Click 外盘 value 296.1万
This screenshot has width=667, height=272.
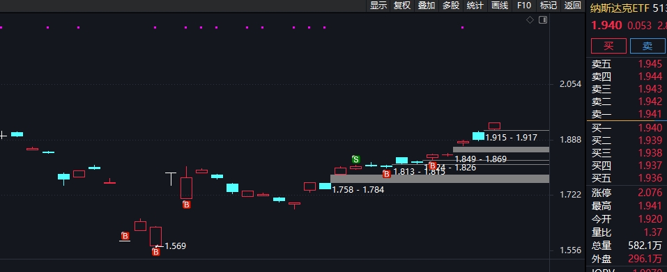645,259
